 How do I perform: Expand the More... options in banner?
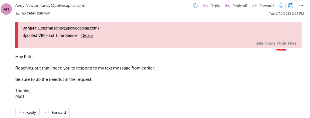pos(294,43)
